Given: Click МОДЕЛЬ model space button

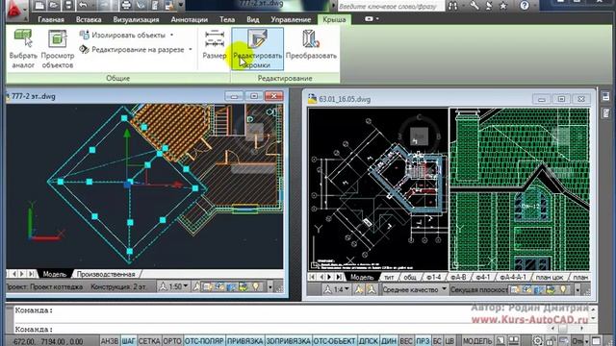Looking at the screenshot, I should (477, 341).
